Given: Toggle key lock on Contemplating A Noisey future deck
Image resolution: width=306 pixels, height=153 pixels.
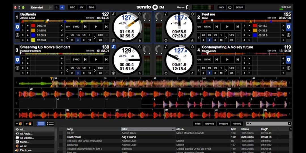Looking at the screenshot, I should point(166,47).
